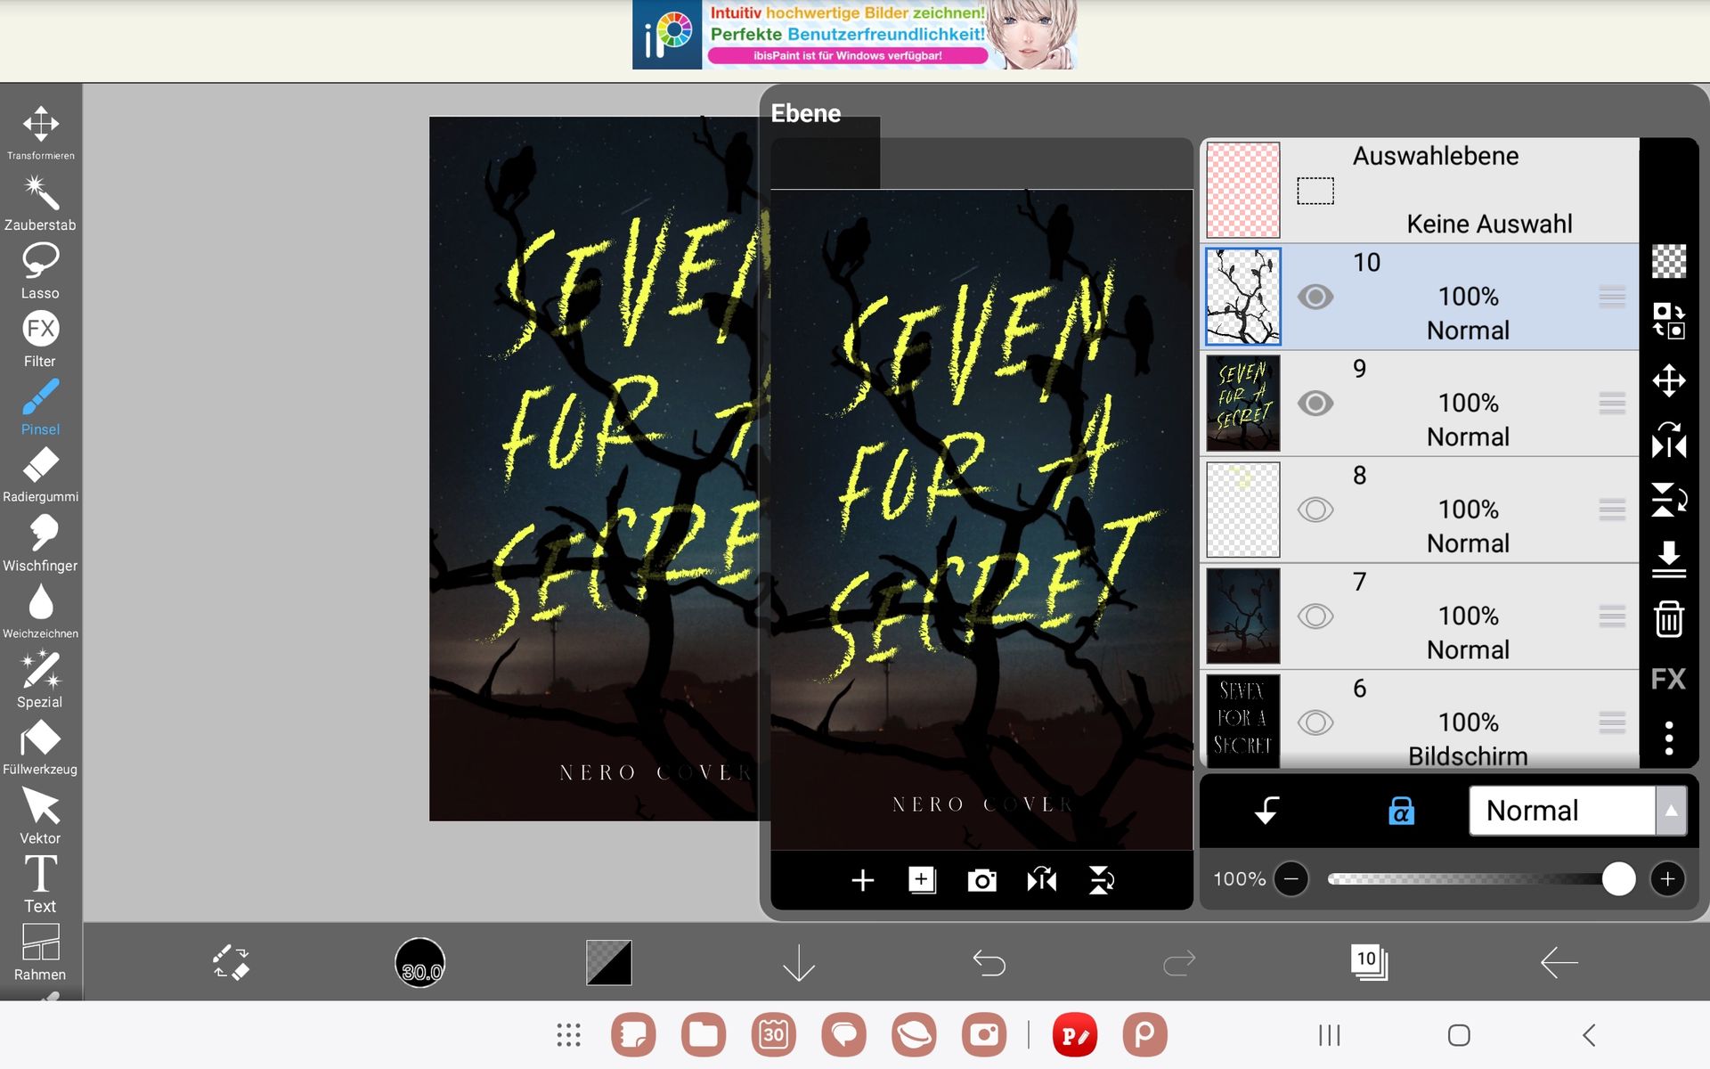
Task: Open layers panel button showing 10
Action: pos(1369,962)
